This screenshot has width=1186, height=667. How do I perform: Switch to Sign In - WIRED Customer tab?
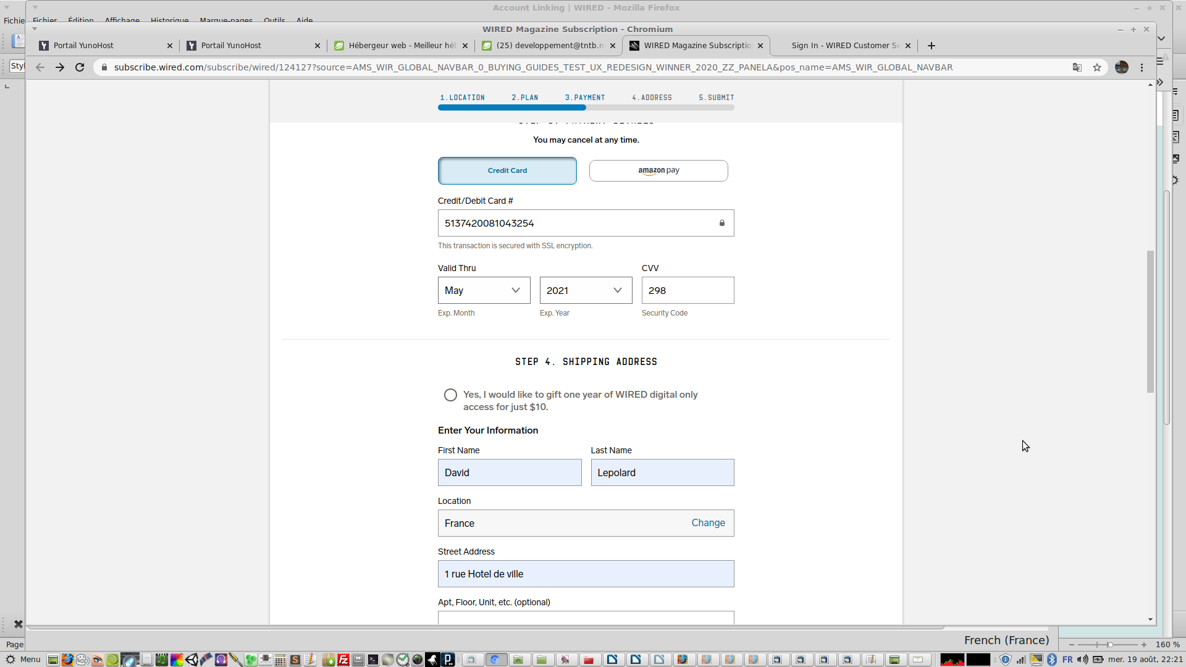click(844, 46)
